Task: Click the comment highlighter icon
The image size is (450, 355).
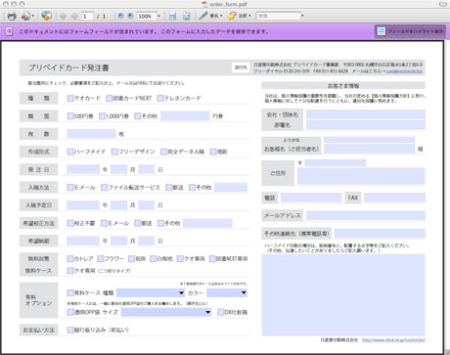Action: tap(232, 16)
